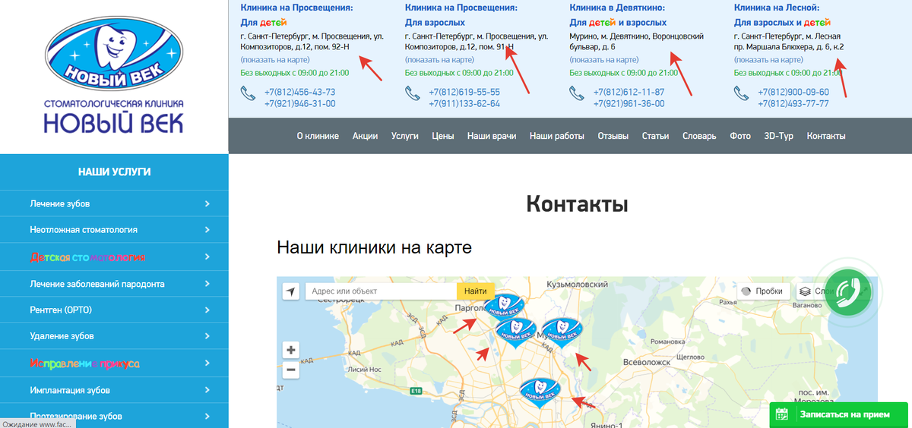Expand Детская стоматология sidebar chevron
Screen dimensions: 912x428
207,257
